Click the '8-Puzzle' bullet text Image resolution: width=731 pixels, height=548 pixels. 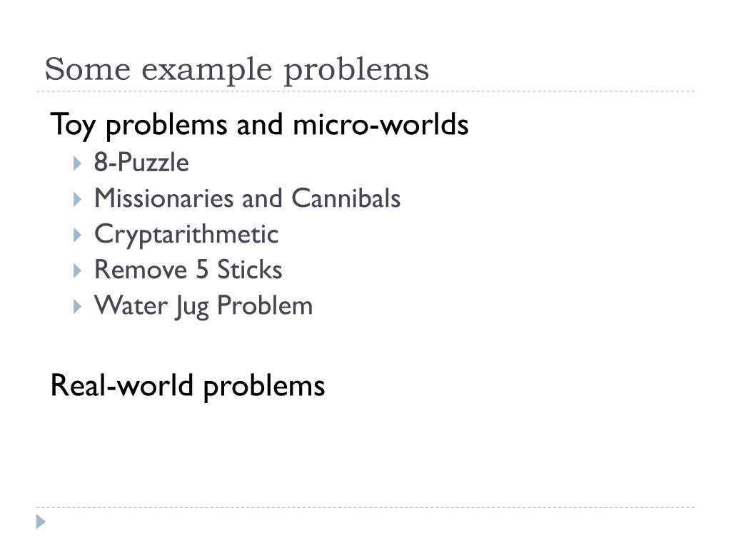pos(141,163)
